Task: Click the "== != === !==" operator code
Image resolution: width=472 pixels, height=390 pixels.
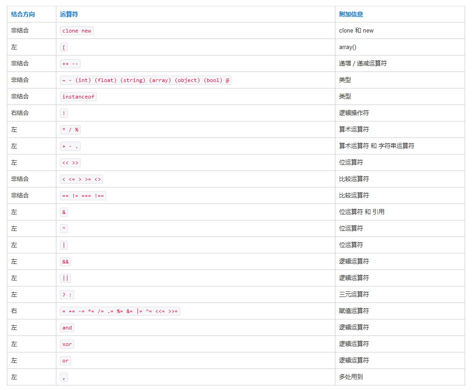Action: [x=83, y=196]
